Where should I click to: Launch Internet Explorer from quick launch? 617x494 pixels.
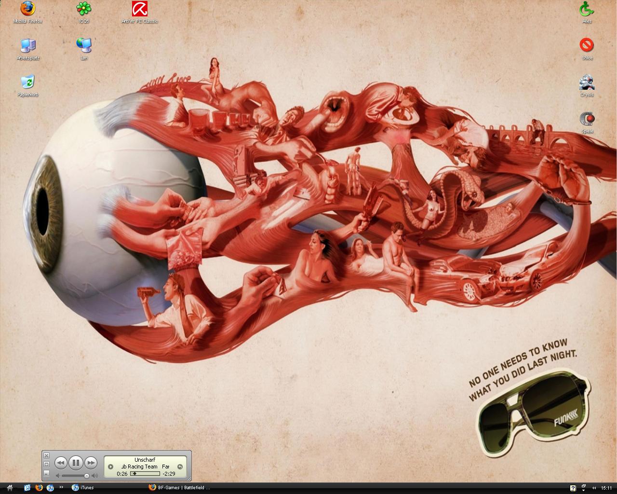tap(27, 488)
